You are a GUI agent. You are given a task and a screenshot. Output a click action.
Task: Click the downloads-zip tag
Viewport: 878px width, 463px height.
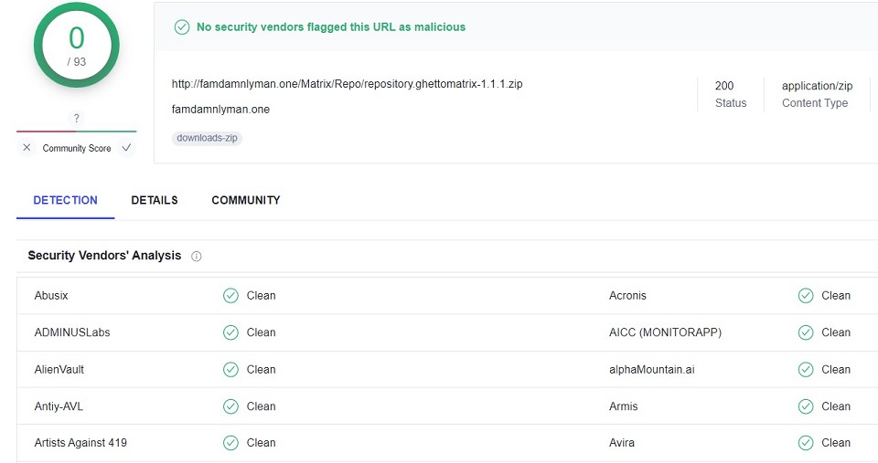pyautogui.click(x=208, y=138)
